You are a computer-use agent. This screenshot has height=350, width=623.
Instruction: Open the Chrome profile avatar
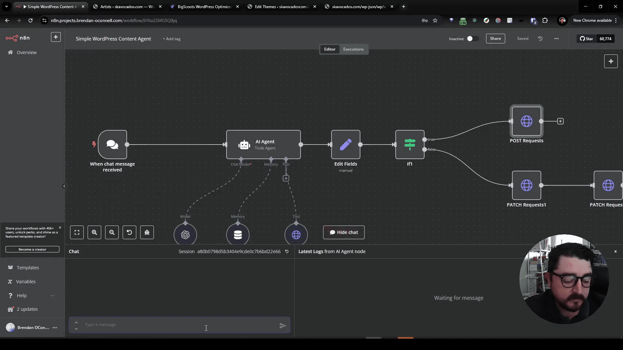coord(562,20)
